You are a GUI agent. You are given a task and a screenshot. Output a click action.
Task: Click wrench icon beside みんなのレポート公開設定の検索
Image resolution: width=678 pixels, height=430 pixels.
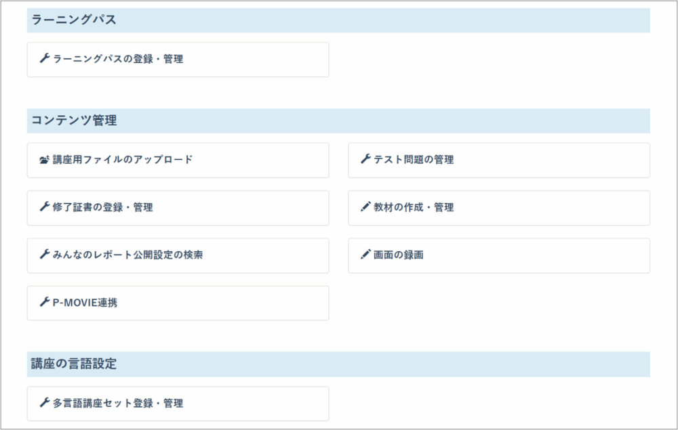coord(45,255)
